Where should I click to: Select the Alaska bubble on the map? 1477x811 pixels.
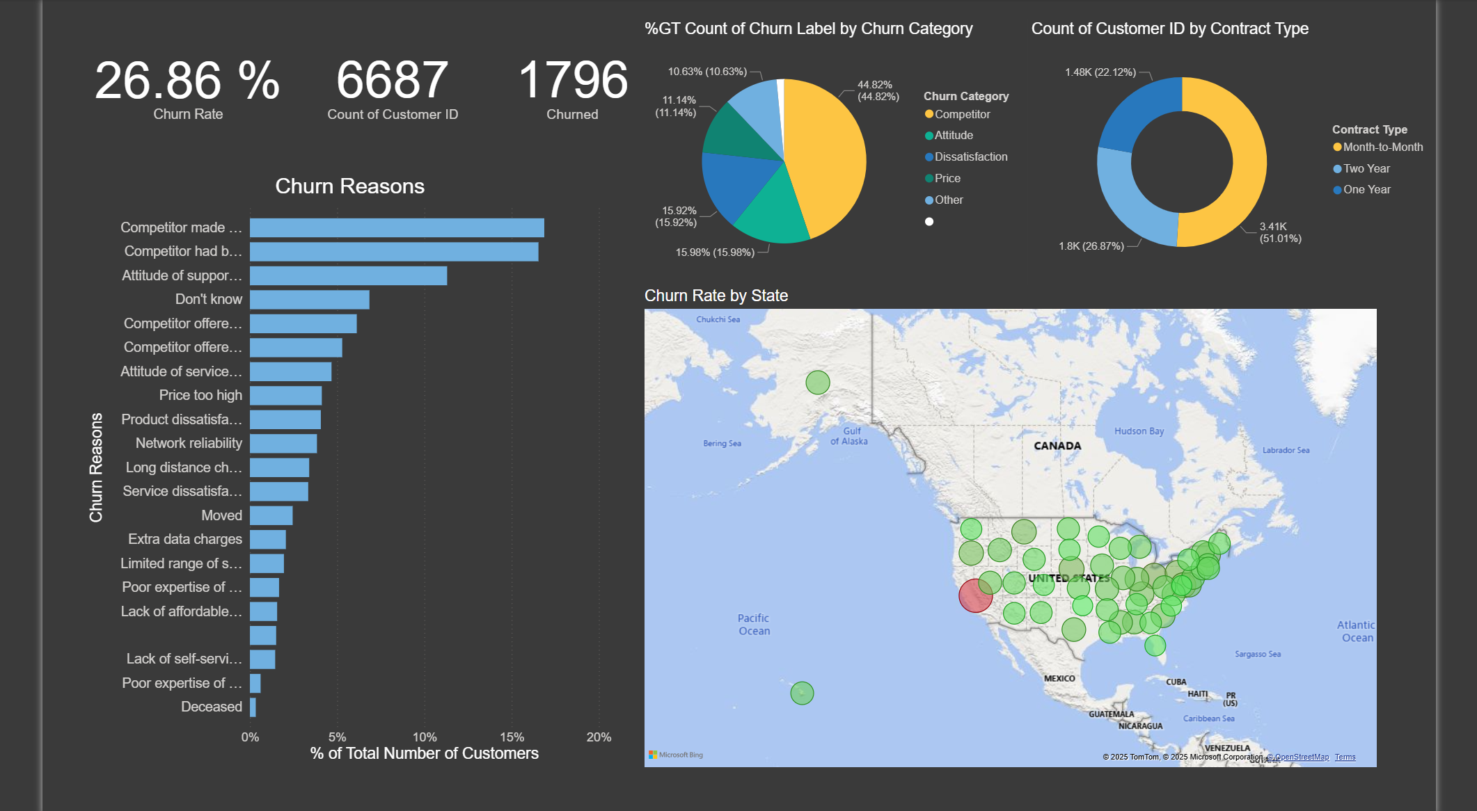[817, 382]
